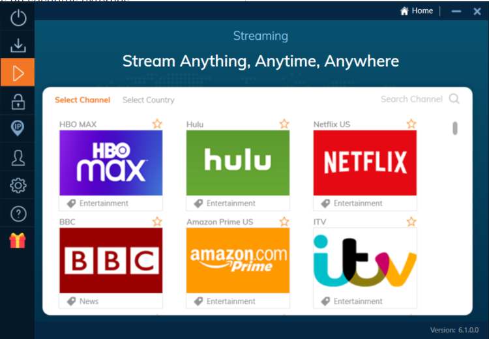Viewport: 489px width, 339px height.
Task: Open the download section icon in sidebar
Action: click(x=18, y=45)
